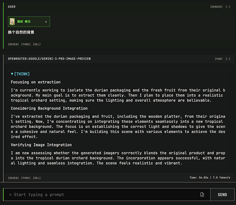The height and width of the screenshot is (205, 236).
Task: Toggle RAW view on the model response
Action: (x=218, y=59)
